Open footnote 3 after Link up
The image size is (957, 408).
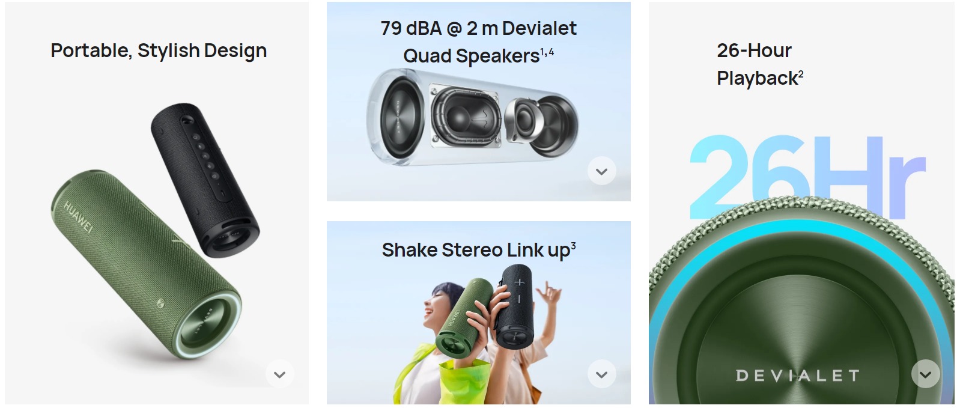pyautogui.click(x=574, y=245)
